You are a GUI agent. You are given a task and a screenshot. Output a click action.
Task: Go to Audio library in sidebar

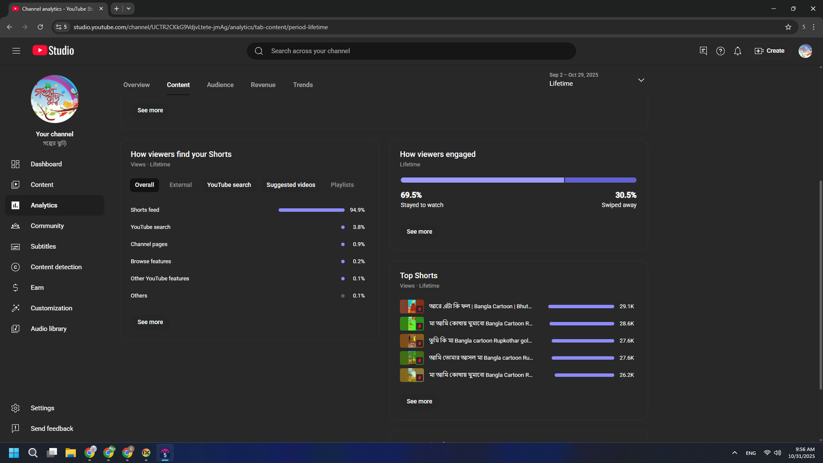coord(48,329)
